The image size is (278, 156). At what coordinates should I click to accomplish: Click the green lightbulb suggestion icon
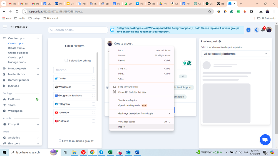point(185,63)
